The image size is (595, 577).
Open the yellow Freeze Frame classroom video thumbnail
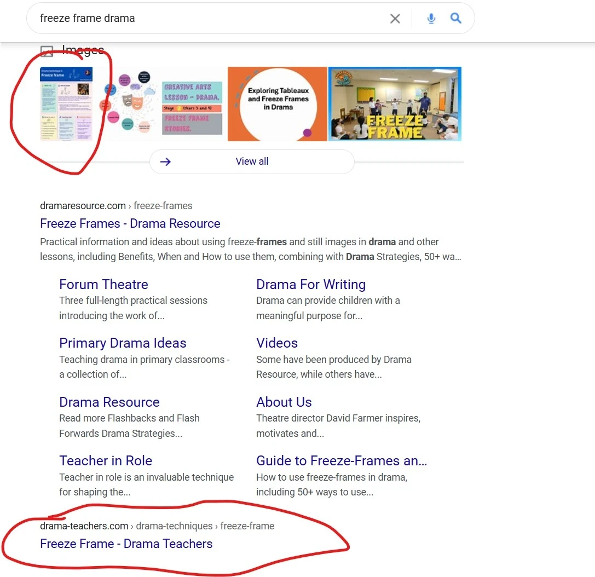click(395, 103)
